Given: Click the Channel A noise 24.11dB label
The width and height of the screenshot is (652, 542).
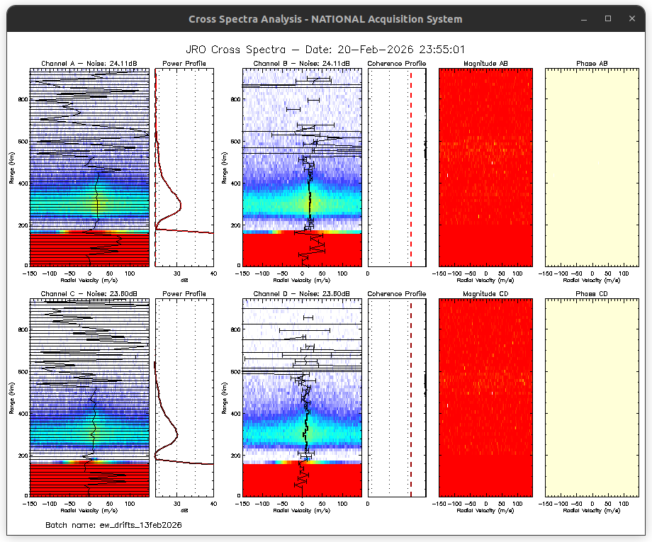Looking at the screenshot, I should click(89, 64).
